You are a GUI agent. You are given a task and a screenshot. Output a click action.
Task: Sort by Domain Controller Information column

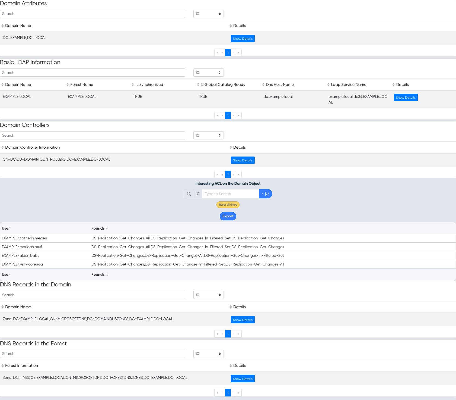30,148
